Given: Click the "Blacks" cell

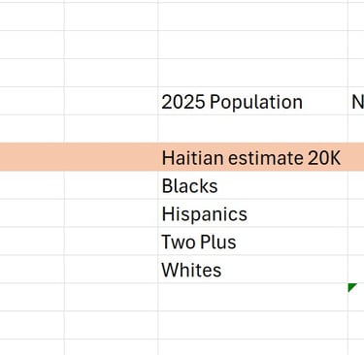Looking at the screenshot, I should (x=253, y=185).
